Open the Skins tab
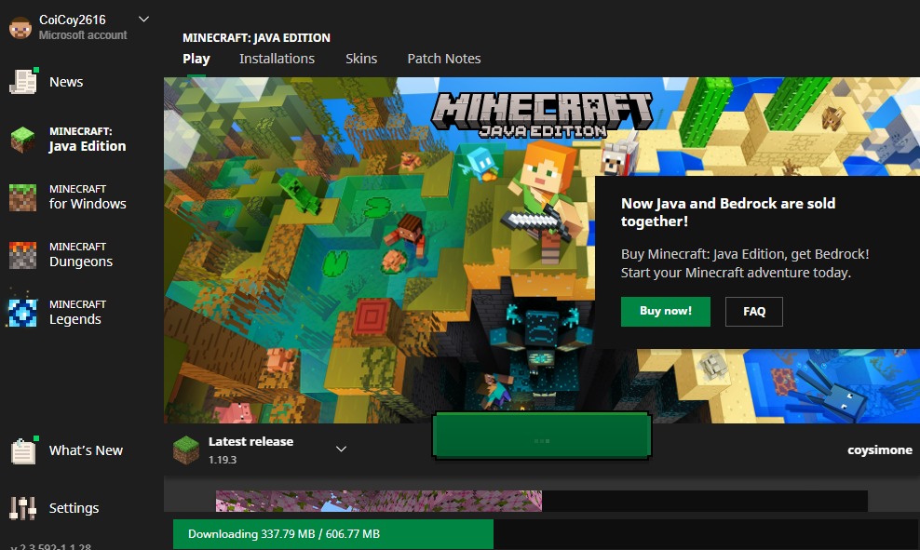Viewport: 920px width, 550px height. (361, 58)
